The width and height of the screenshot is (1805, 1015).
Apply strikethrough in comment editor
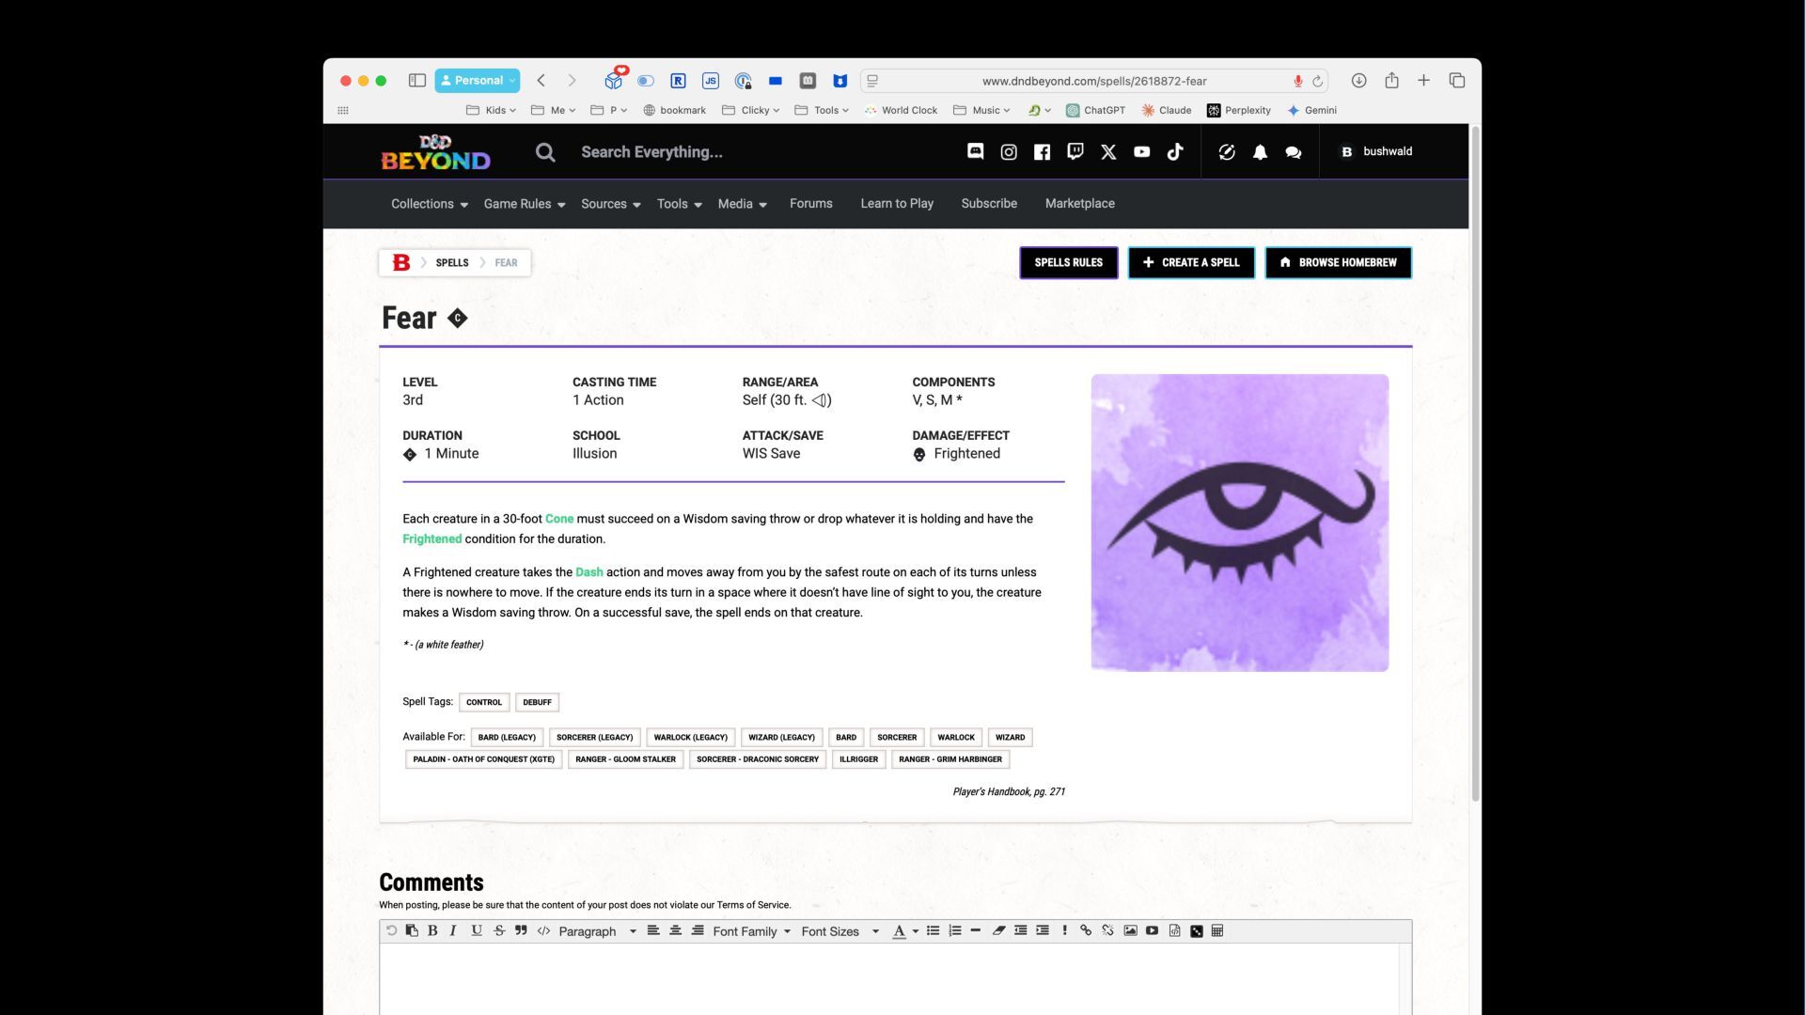499,930
